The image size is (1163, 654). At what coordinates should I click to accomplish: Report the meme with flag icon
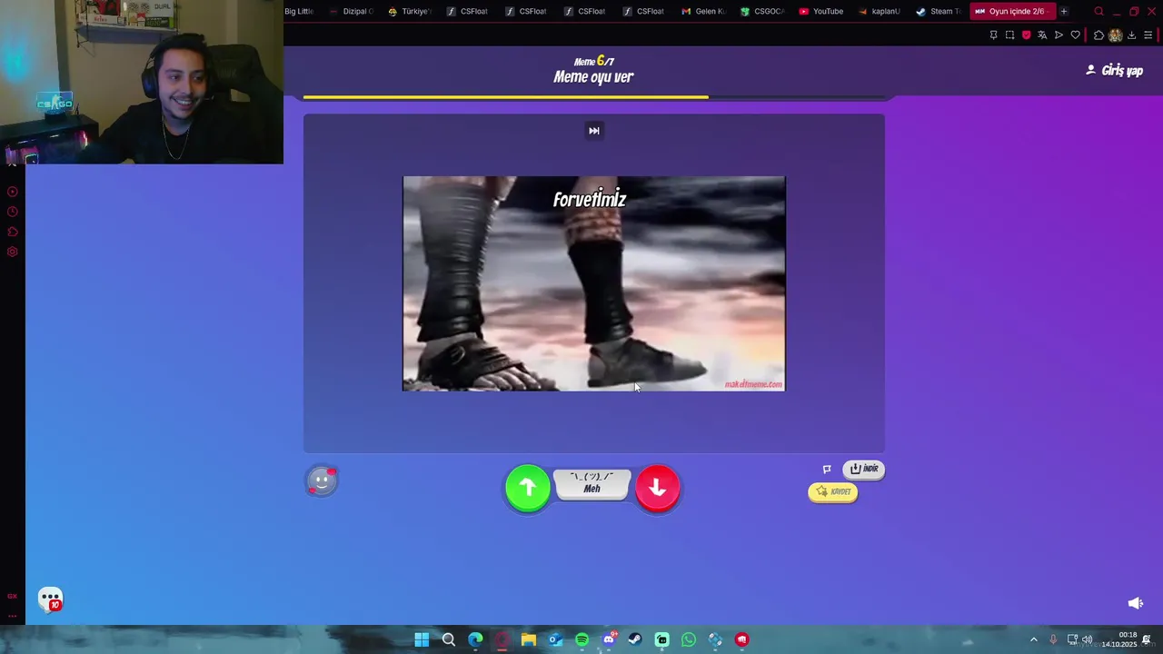[827, 470]
